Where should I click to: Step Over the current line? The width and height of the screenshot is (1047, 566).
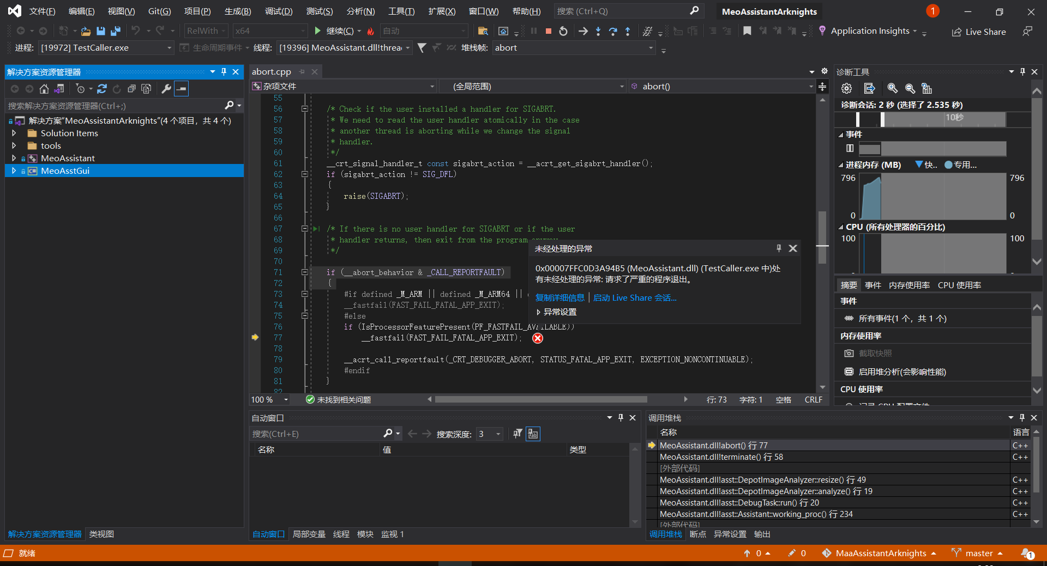(613, 31)
